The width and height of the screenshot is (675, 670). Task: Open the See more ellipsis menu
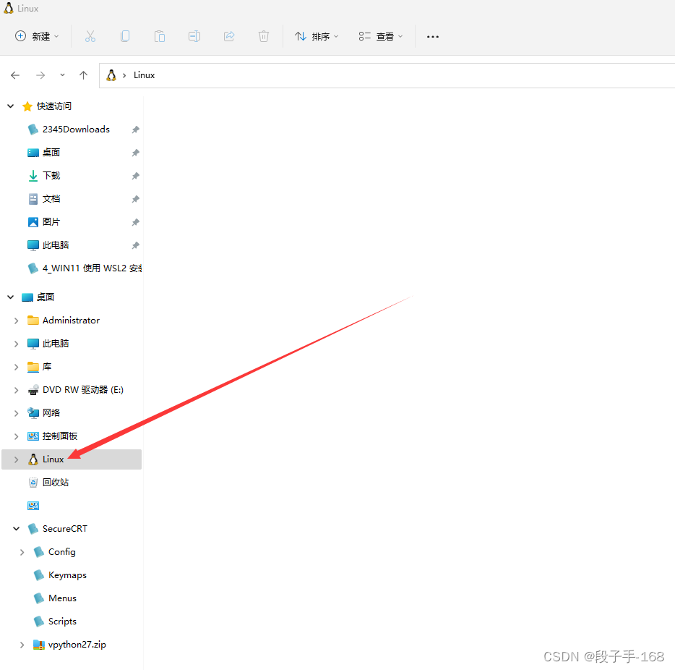click(x=433, y=37)
